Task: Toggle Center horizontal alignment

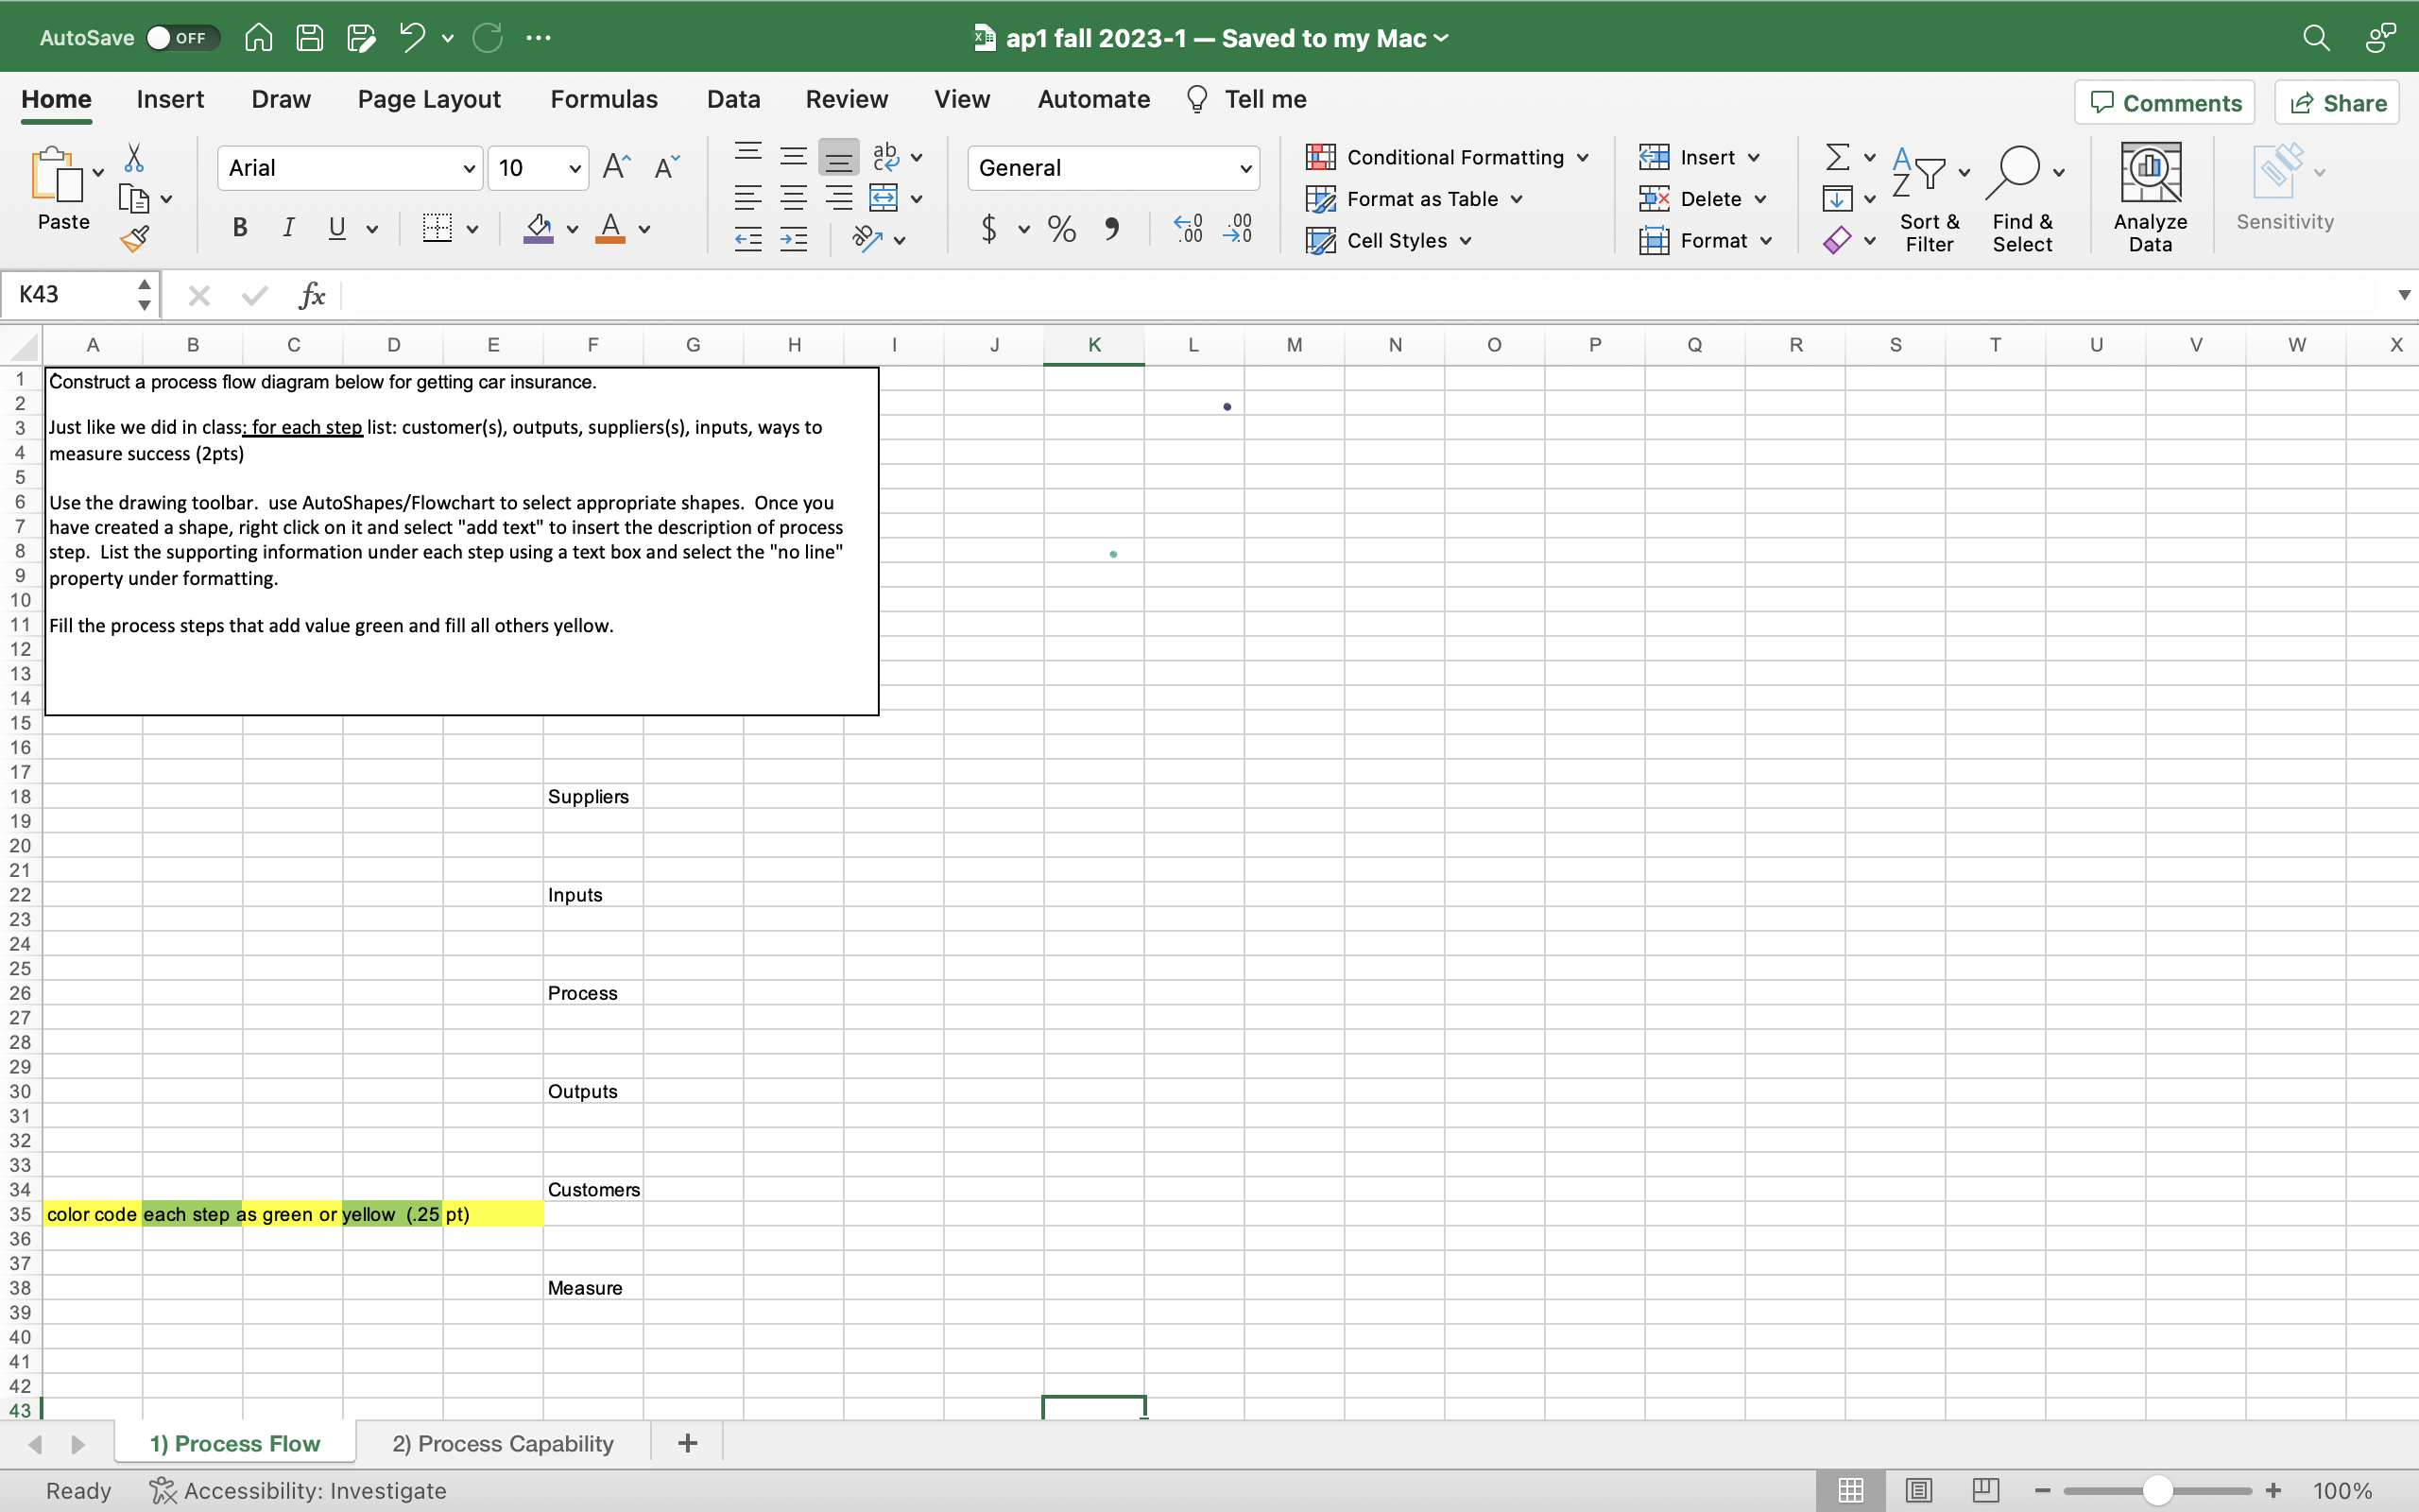Action: (794, 198)
